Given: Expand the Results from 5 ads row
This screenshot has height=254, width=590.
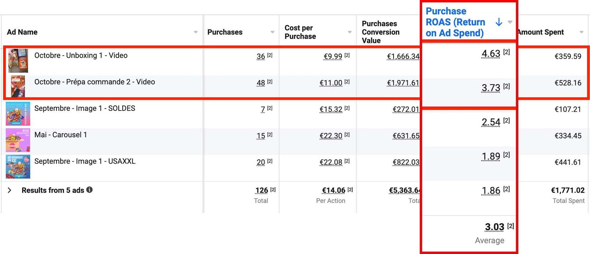Looking at the screenshot, I should point(10,190).
